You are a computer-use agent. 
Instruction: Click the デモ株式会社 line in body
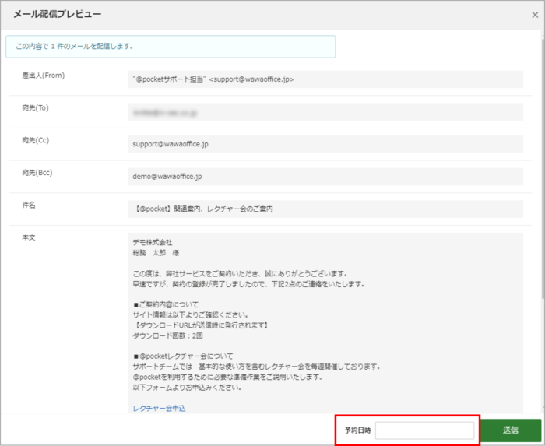point(153,242)
